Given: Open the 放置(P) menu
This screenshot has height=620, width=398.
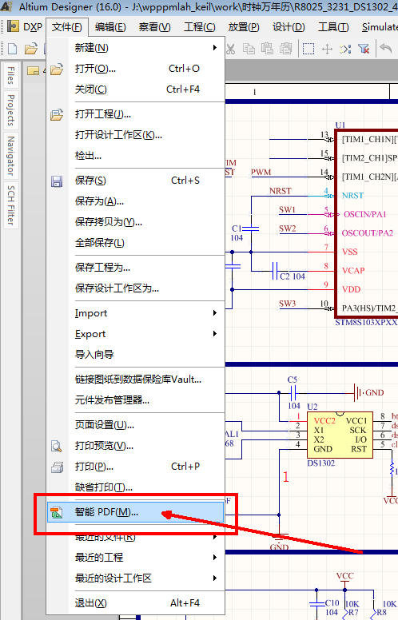Looking at the screenshot, I should 244,27.
